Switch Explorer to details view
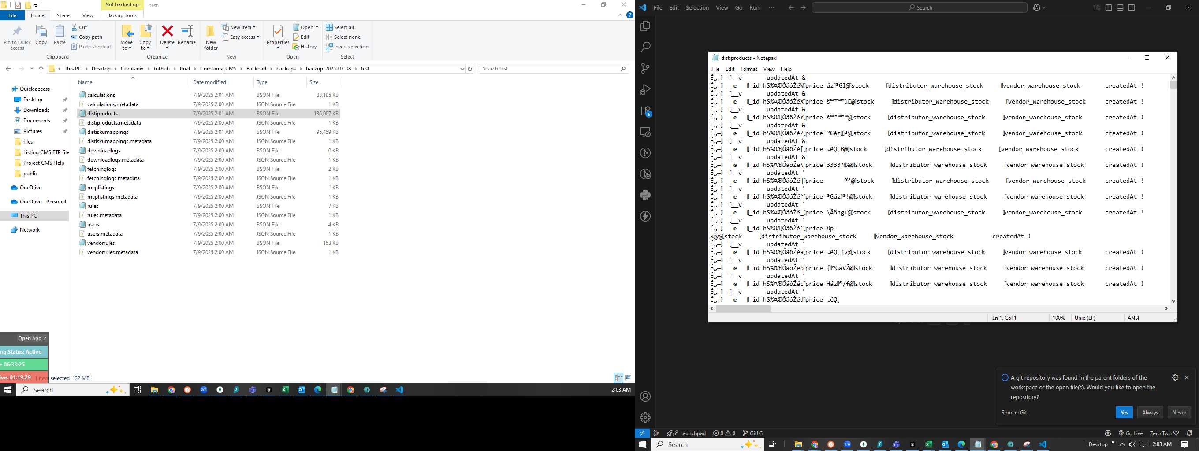 (618, 377)
